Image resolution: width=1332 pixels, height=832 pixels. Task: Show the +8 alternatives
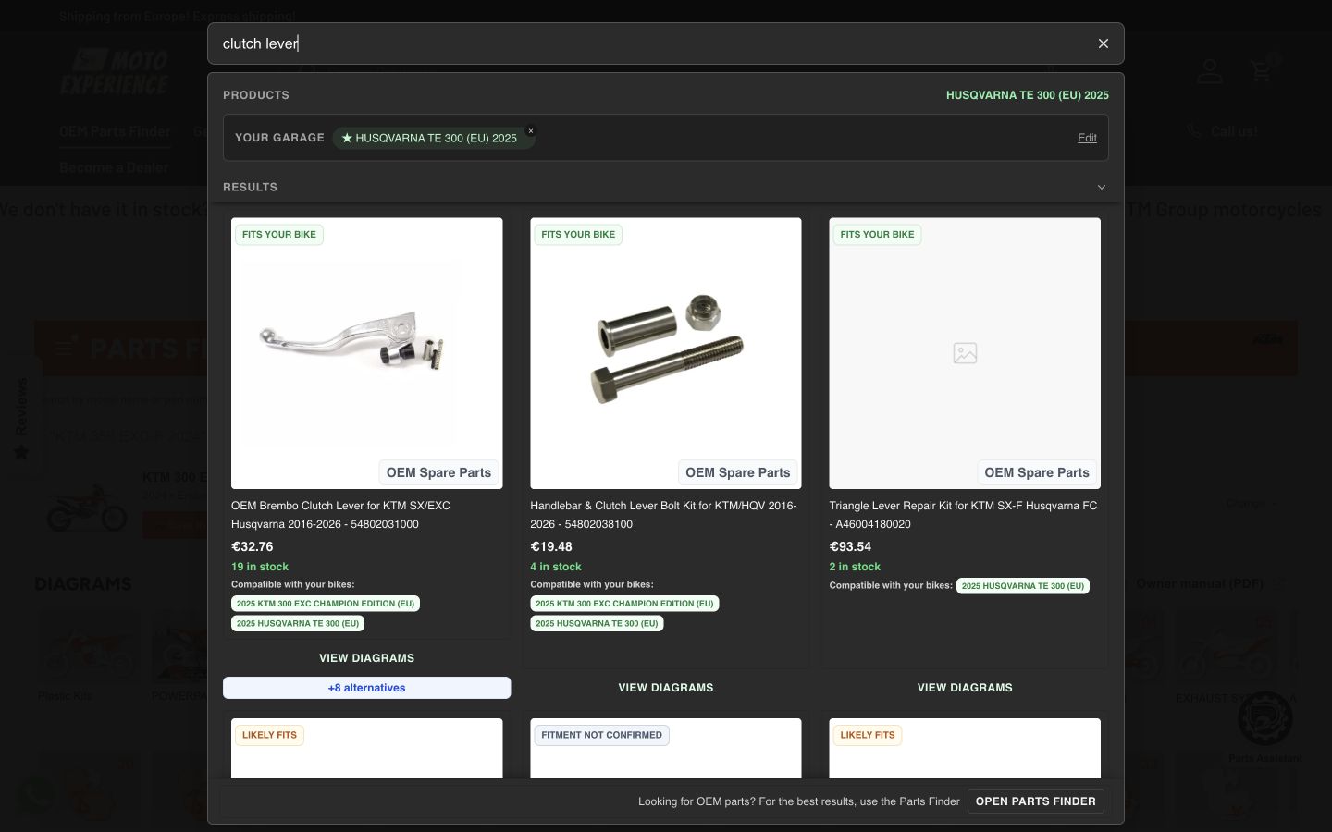[367, 688]
